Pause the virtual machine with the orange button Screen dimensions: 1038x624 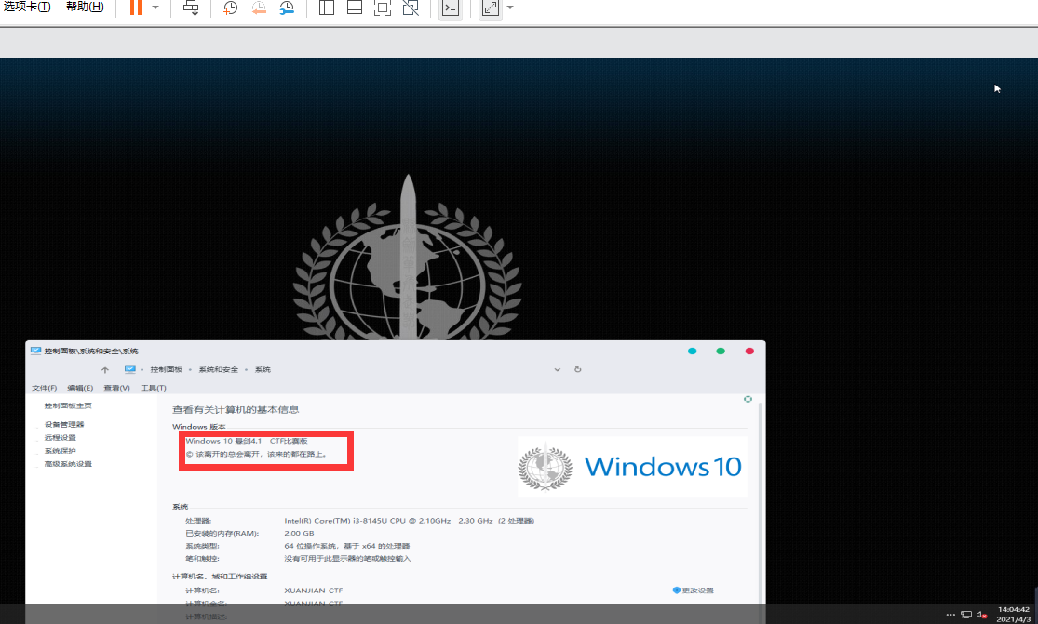[135, 7]
